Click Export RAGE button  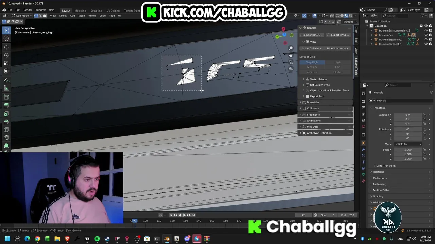click(338, 35)
